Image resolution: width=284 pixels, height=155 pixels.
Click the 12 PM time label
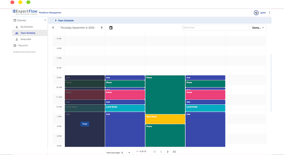(x=59, y=107)
